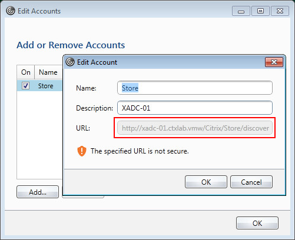The image size is (295, 240).
Task: Maximize the Edit Accounts window
Action: [x=260, y=11]
